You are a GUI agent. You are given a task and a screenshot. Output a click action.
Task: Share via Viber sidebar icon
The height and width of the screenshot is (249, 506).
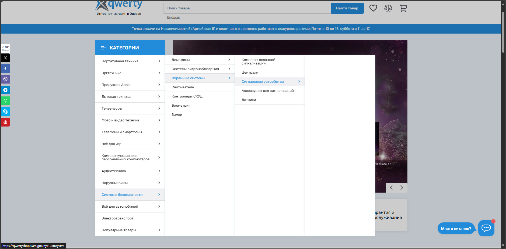click(x=5, y=79)
